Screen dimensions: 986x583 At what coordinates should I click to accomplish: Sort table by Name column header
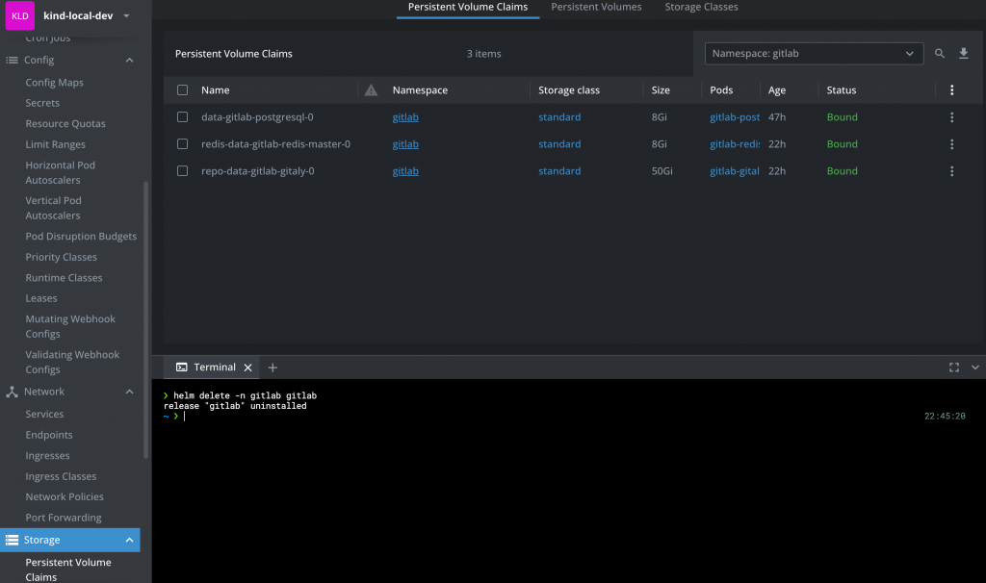point(215,89)
